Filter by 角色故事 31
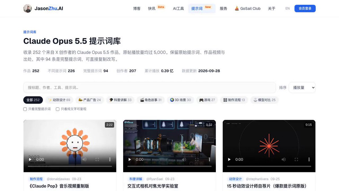The image size is (339, 191). [x=151, y=100]
